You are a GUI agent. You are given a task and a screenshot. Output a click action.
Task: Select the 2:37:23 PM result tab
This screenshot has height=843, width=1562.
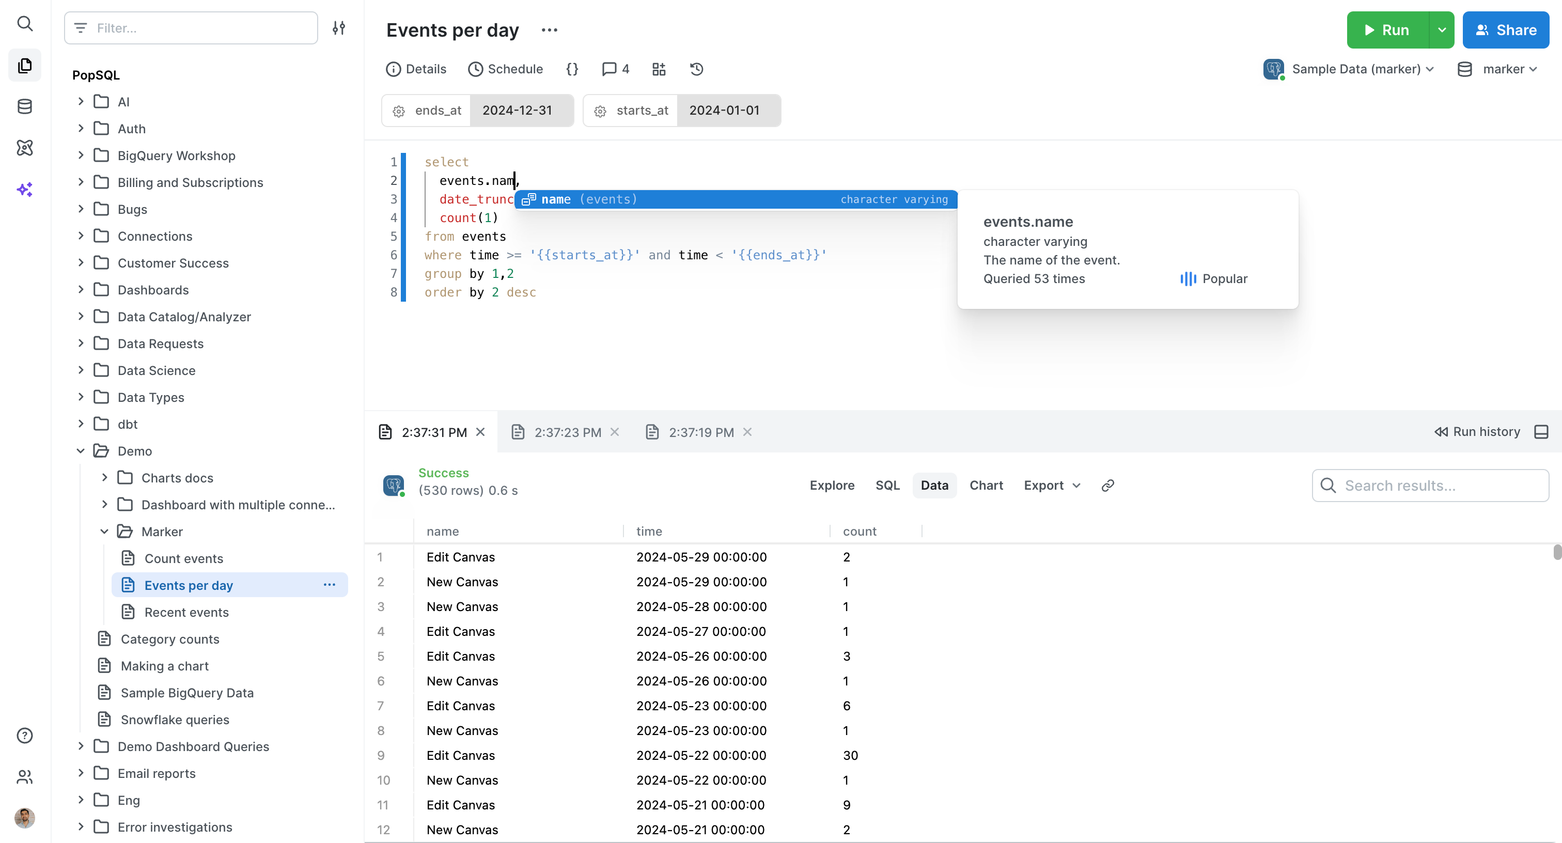[x=568, y=432]
